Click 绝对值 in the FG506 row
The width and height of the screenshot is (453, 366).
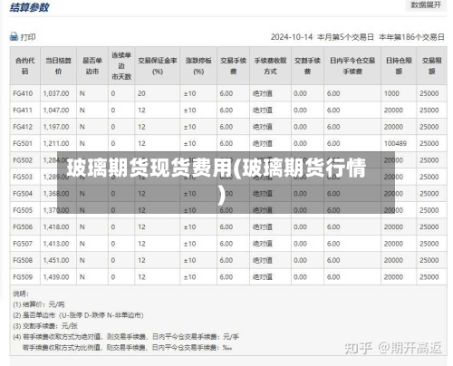(x=263, y=226)
